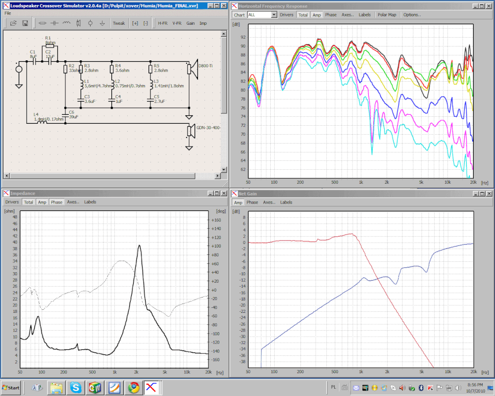Click the Windows Start button
Viewport: 495px width, 396px height.
[11, 388]
